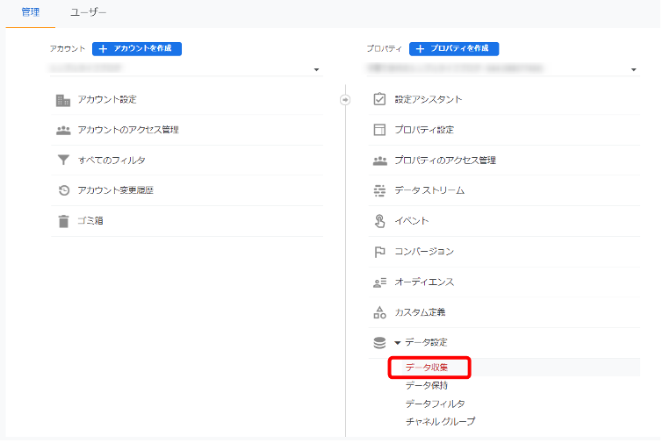Click the trash can icon for ゴミ箱
663x443 pixels.
click(63, 221)
